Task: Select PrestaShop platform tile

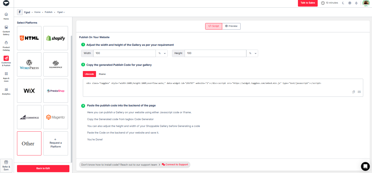Action: tap(56, 91)
